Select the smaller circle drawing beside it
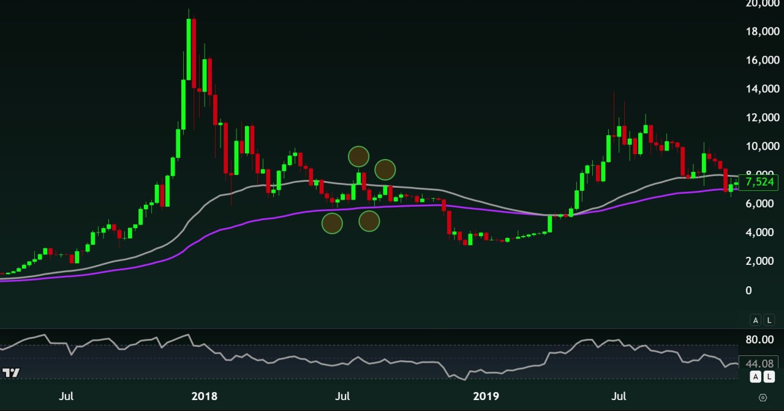This screenshot has width=784, height=411. 384,170
